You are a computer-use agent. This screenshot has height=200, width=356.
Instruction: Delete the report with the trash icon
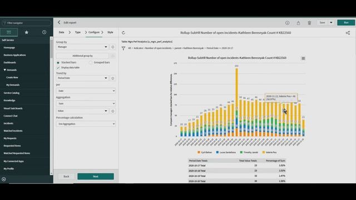(309, 23)
